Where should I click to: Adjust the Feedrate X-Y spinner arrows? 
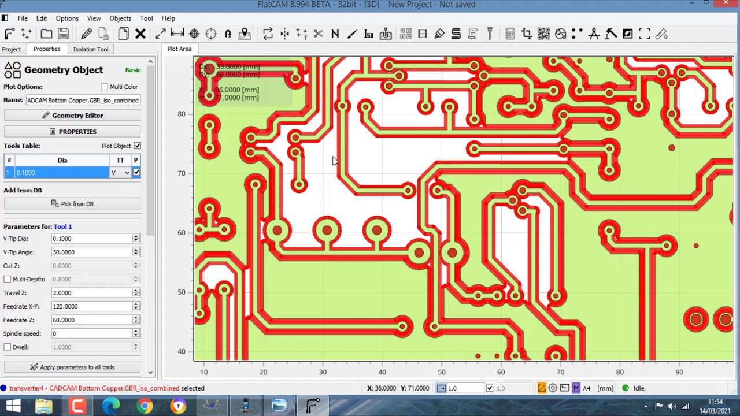tap(136, 306)
